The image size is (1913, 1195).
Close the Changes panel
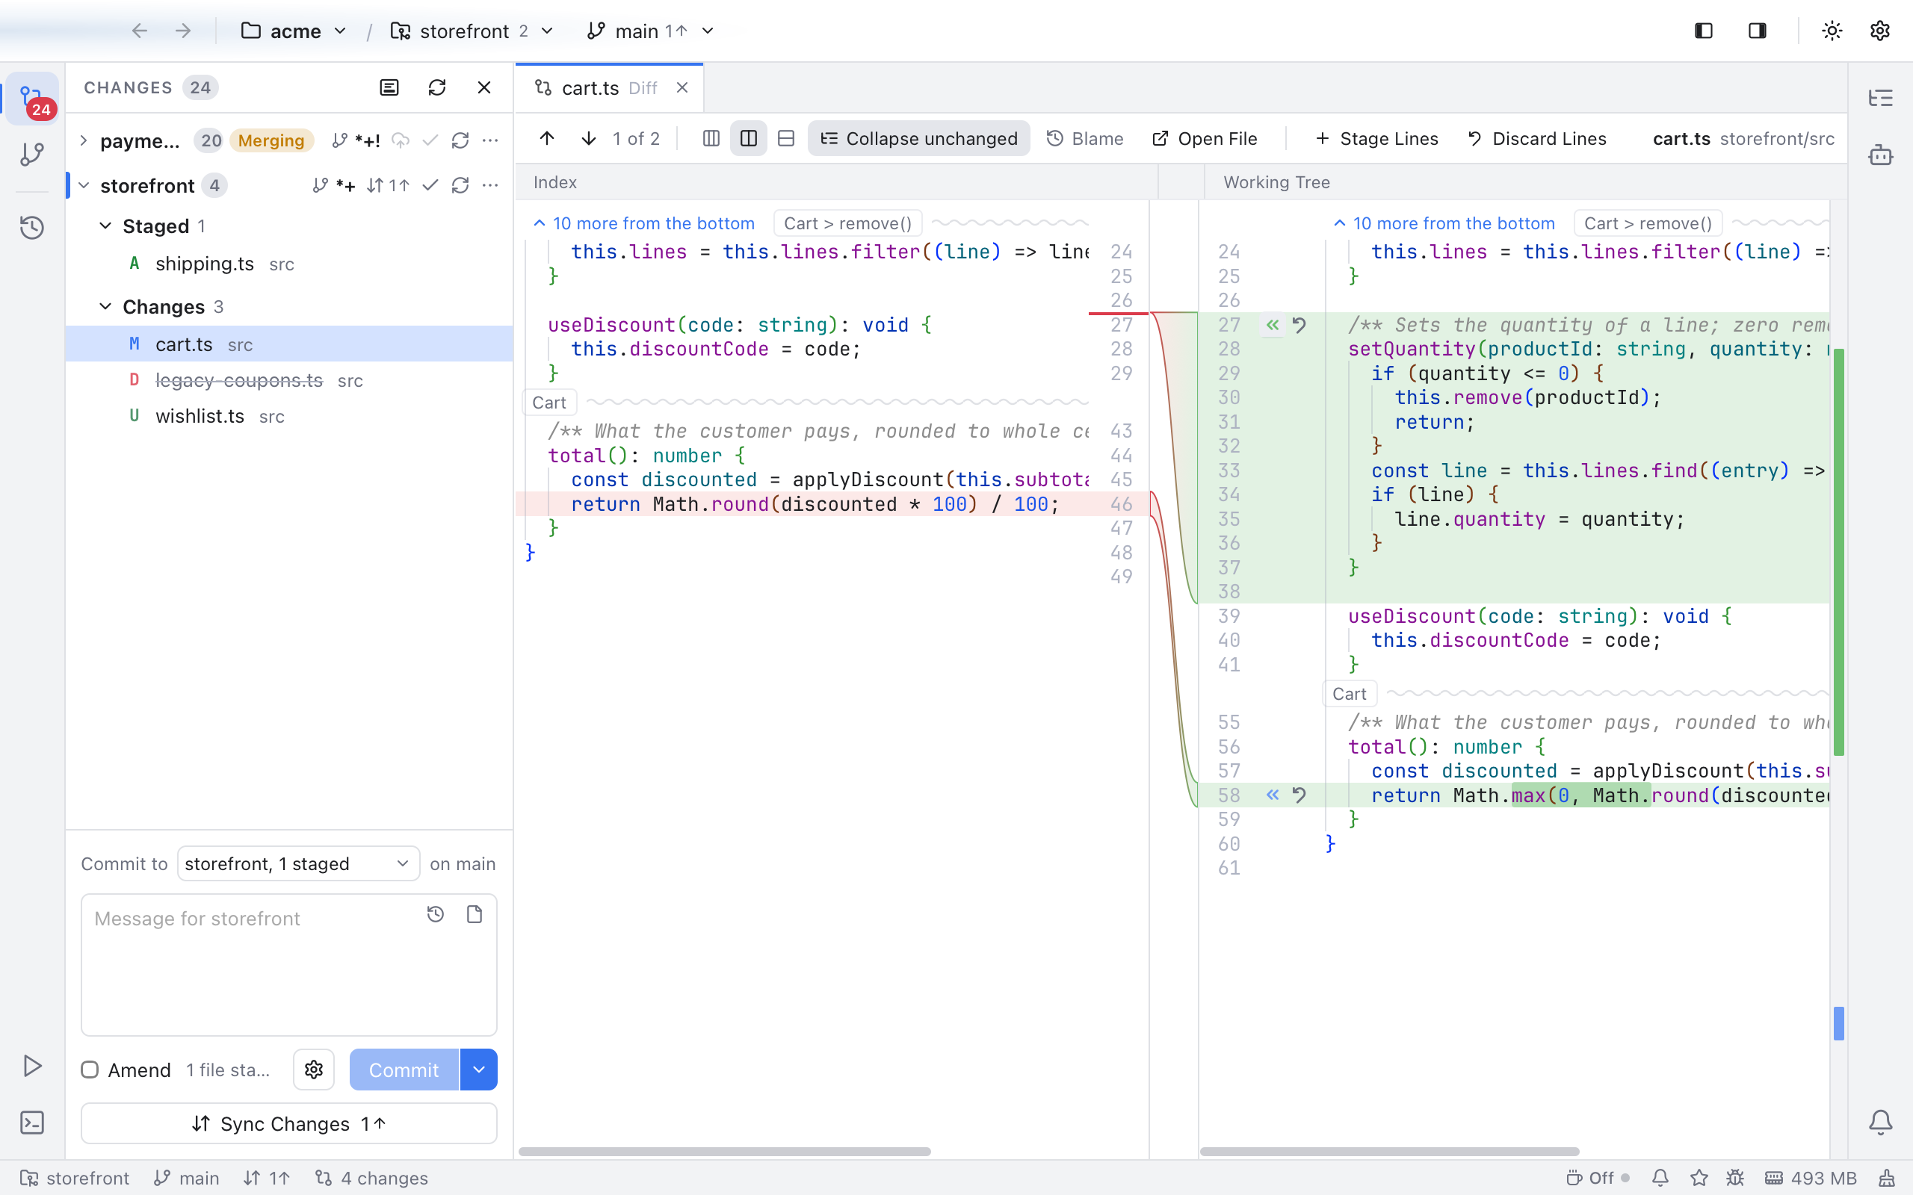click(x=484, y=87)
